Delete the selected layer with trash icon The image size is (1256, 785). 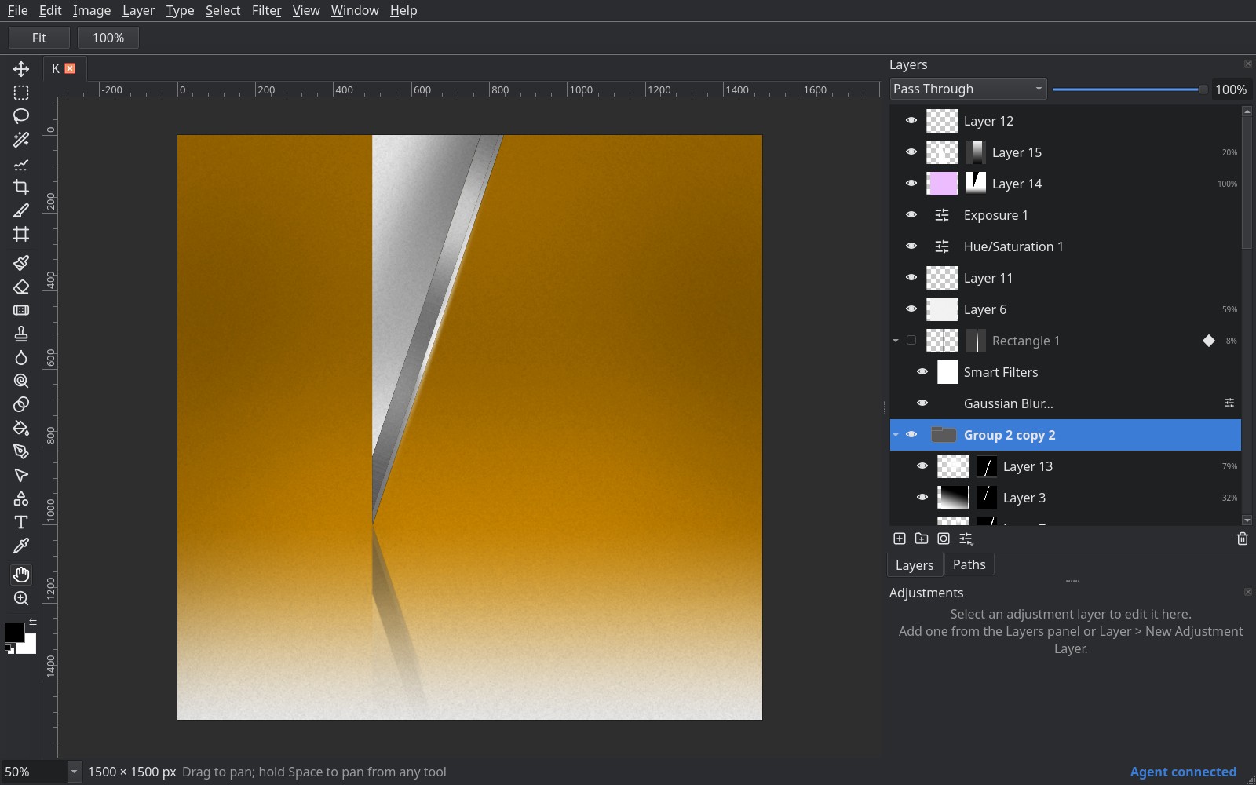click(x=1243, y=539)
